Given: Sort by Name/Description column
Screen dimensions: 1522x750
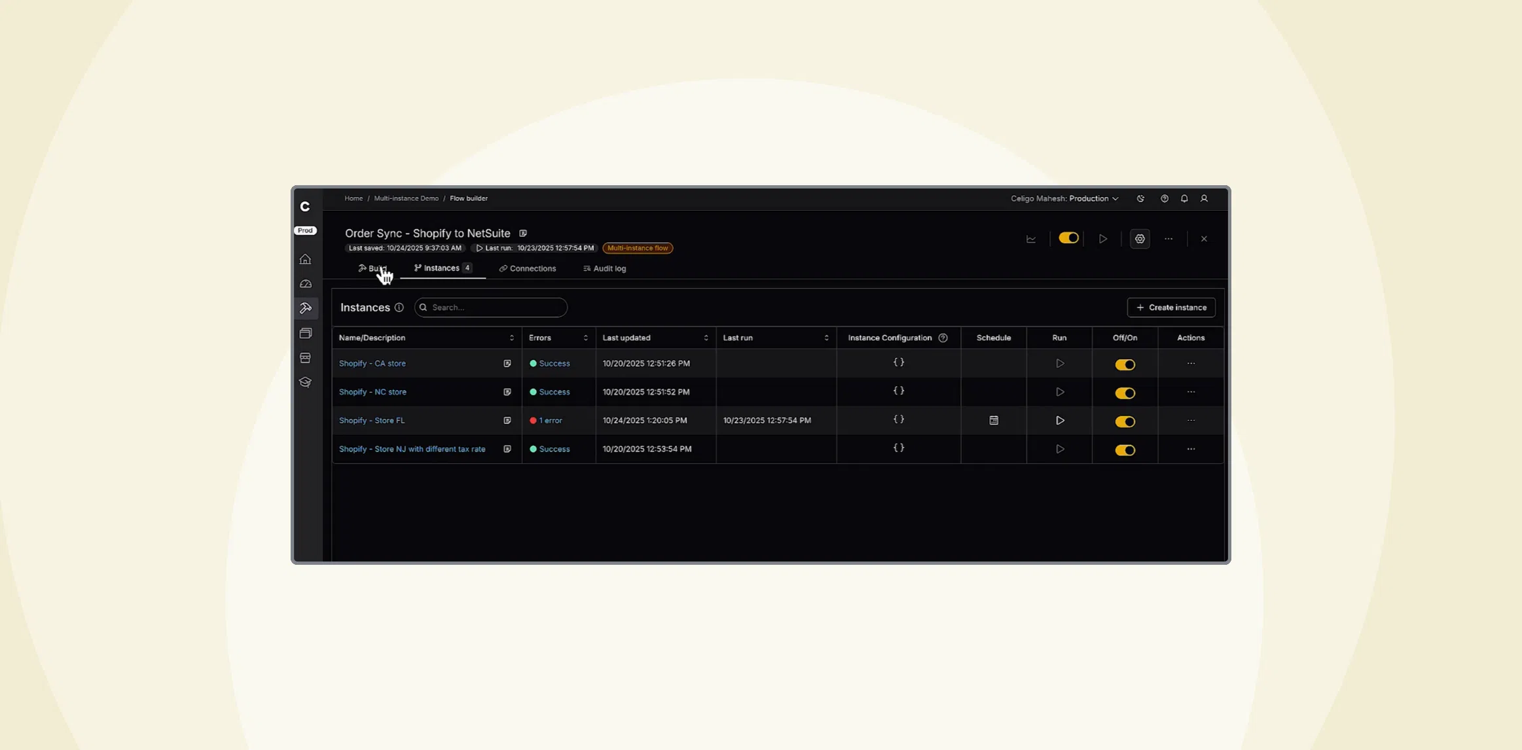Looking at the screenshot, I should [x=511, y=338].
